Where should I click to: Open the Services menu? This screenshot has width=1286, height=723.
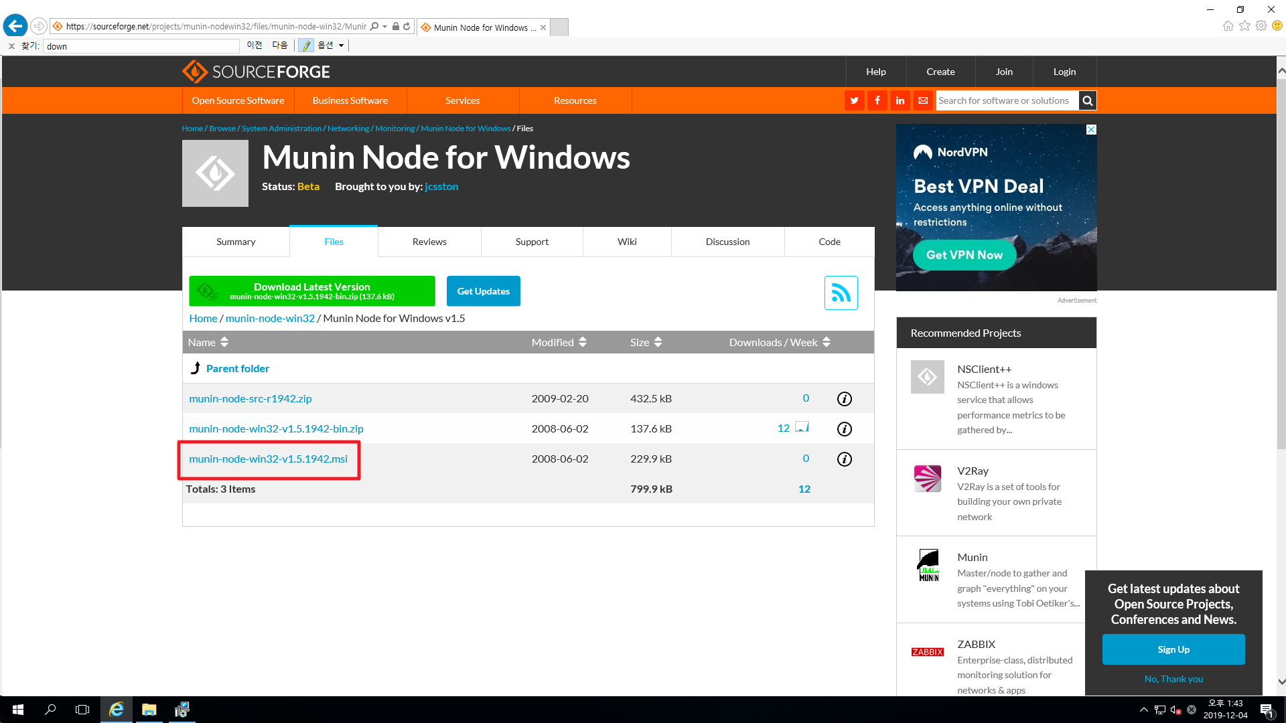tap(463, 100)
